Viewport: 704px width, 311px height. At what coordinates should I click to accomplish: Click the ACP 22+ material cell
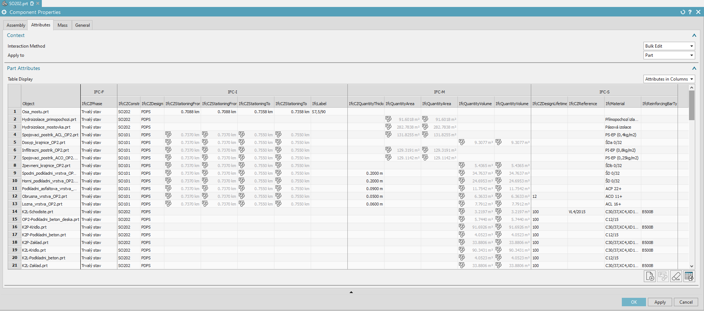point(623,189)
